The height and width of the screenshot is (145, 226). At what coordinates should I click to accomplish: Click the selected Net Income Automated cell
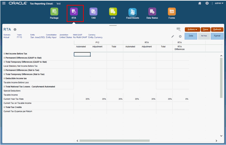pos(82,54)
